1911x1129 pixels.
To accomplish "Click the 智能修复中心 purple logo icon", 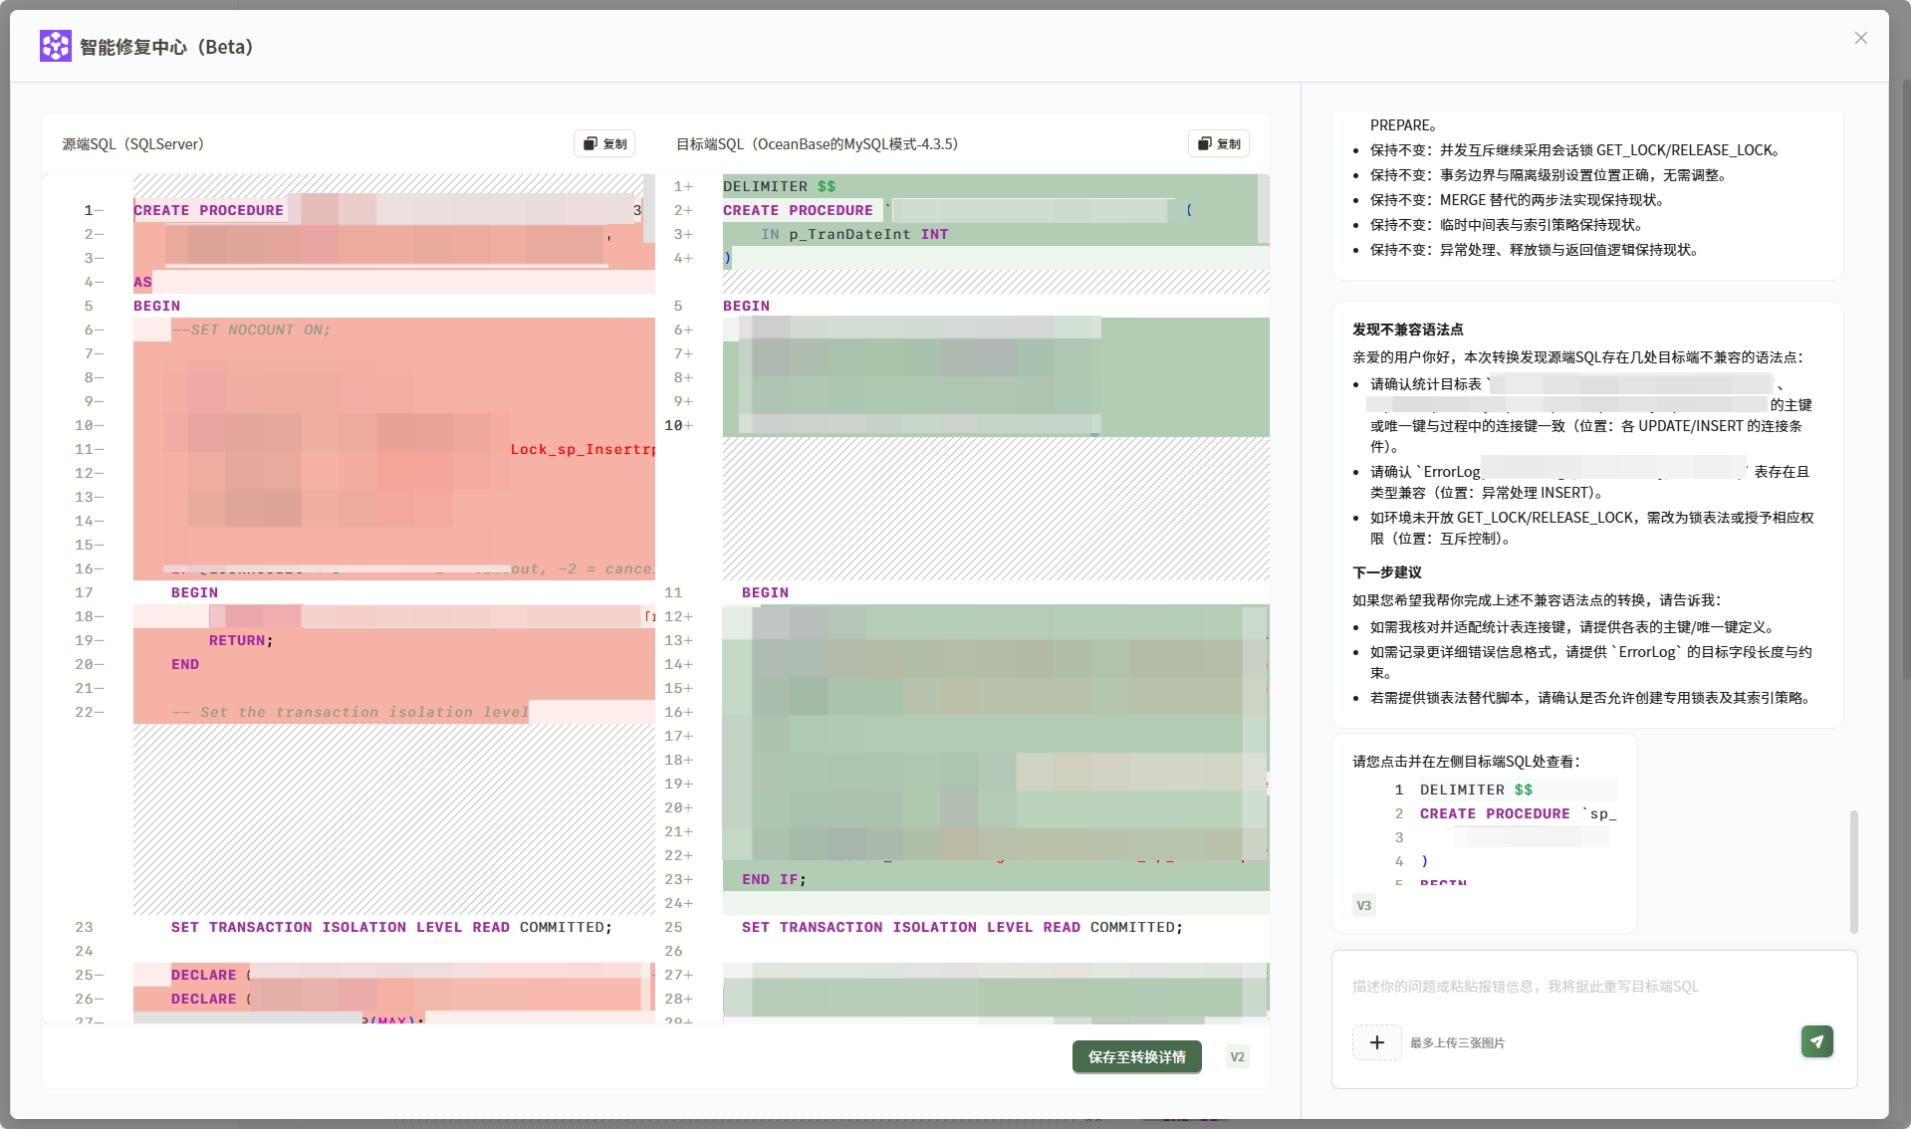I will tap(55, 46).
